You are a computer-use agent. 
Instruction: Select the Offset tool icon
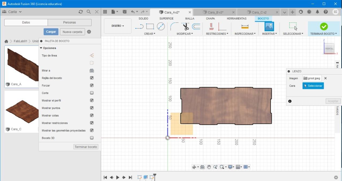point(196,26)
